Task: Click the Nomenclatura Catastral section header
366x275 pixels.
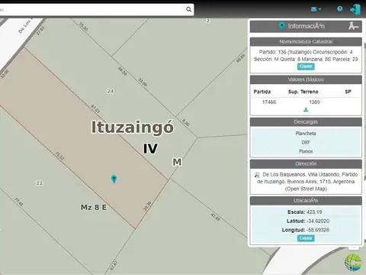Action: pyautogui.click(x=306, y=41)
